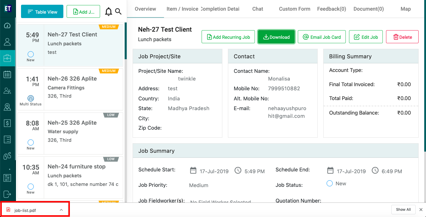
Task: Click the ET logo in sidebar
Action: (8, 8)
